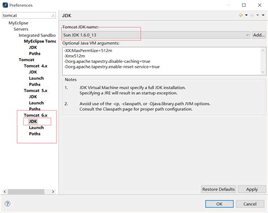Open back history dropdown arrow
The height and width of the screenshot is (213, 268).
tap(247, 15)
